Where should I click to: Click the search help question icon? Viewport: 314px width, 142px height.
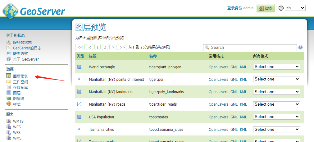pyautogui.click(x=300, y=48)
